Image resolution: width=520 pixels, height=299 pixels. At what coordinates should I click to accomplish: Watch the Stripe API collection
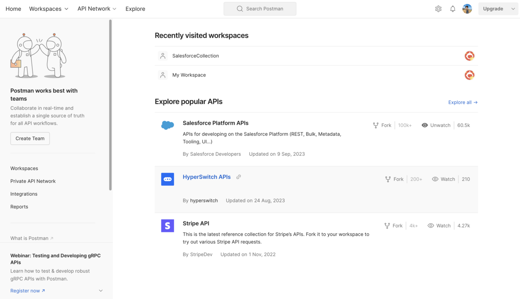click(439, 225)
